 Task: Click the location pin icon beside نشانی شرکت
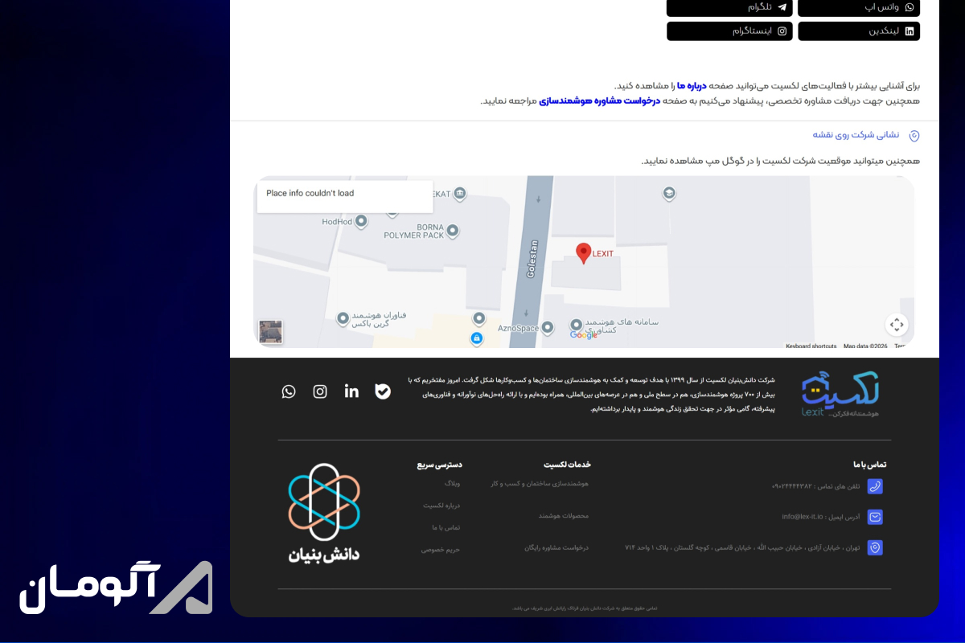(x=914, y=136)
